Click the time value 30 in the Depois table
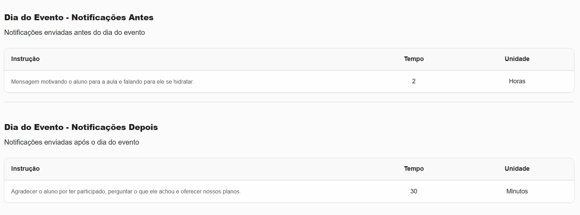The image size is (580, 215). 414,191
